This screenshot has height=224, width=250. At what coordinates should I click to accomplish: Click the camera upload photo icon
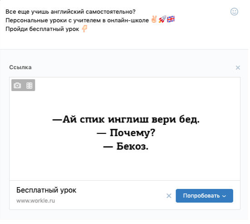pos(17,86)
